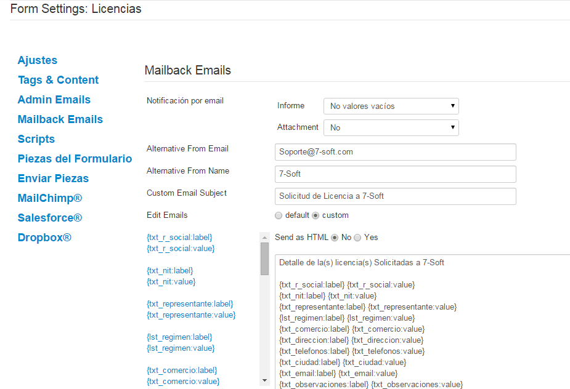Click the placeholder list scrollbar thumb

pos(264,259)
